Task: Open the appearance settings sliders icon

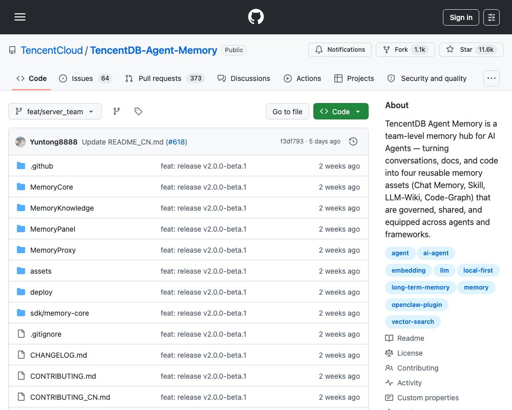Action: (x=492, y=17)
